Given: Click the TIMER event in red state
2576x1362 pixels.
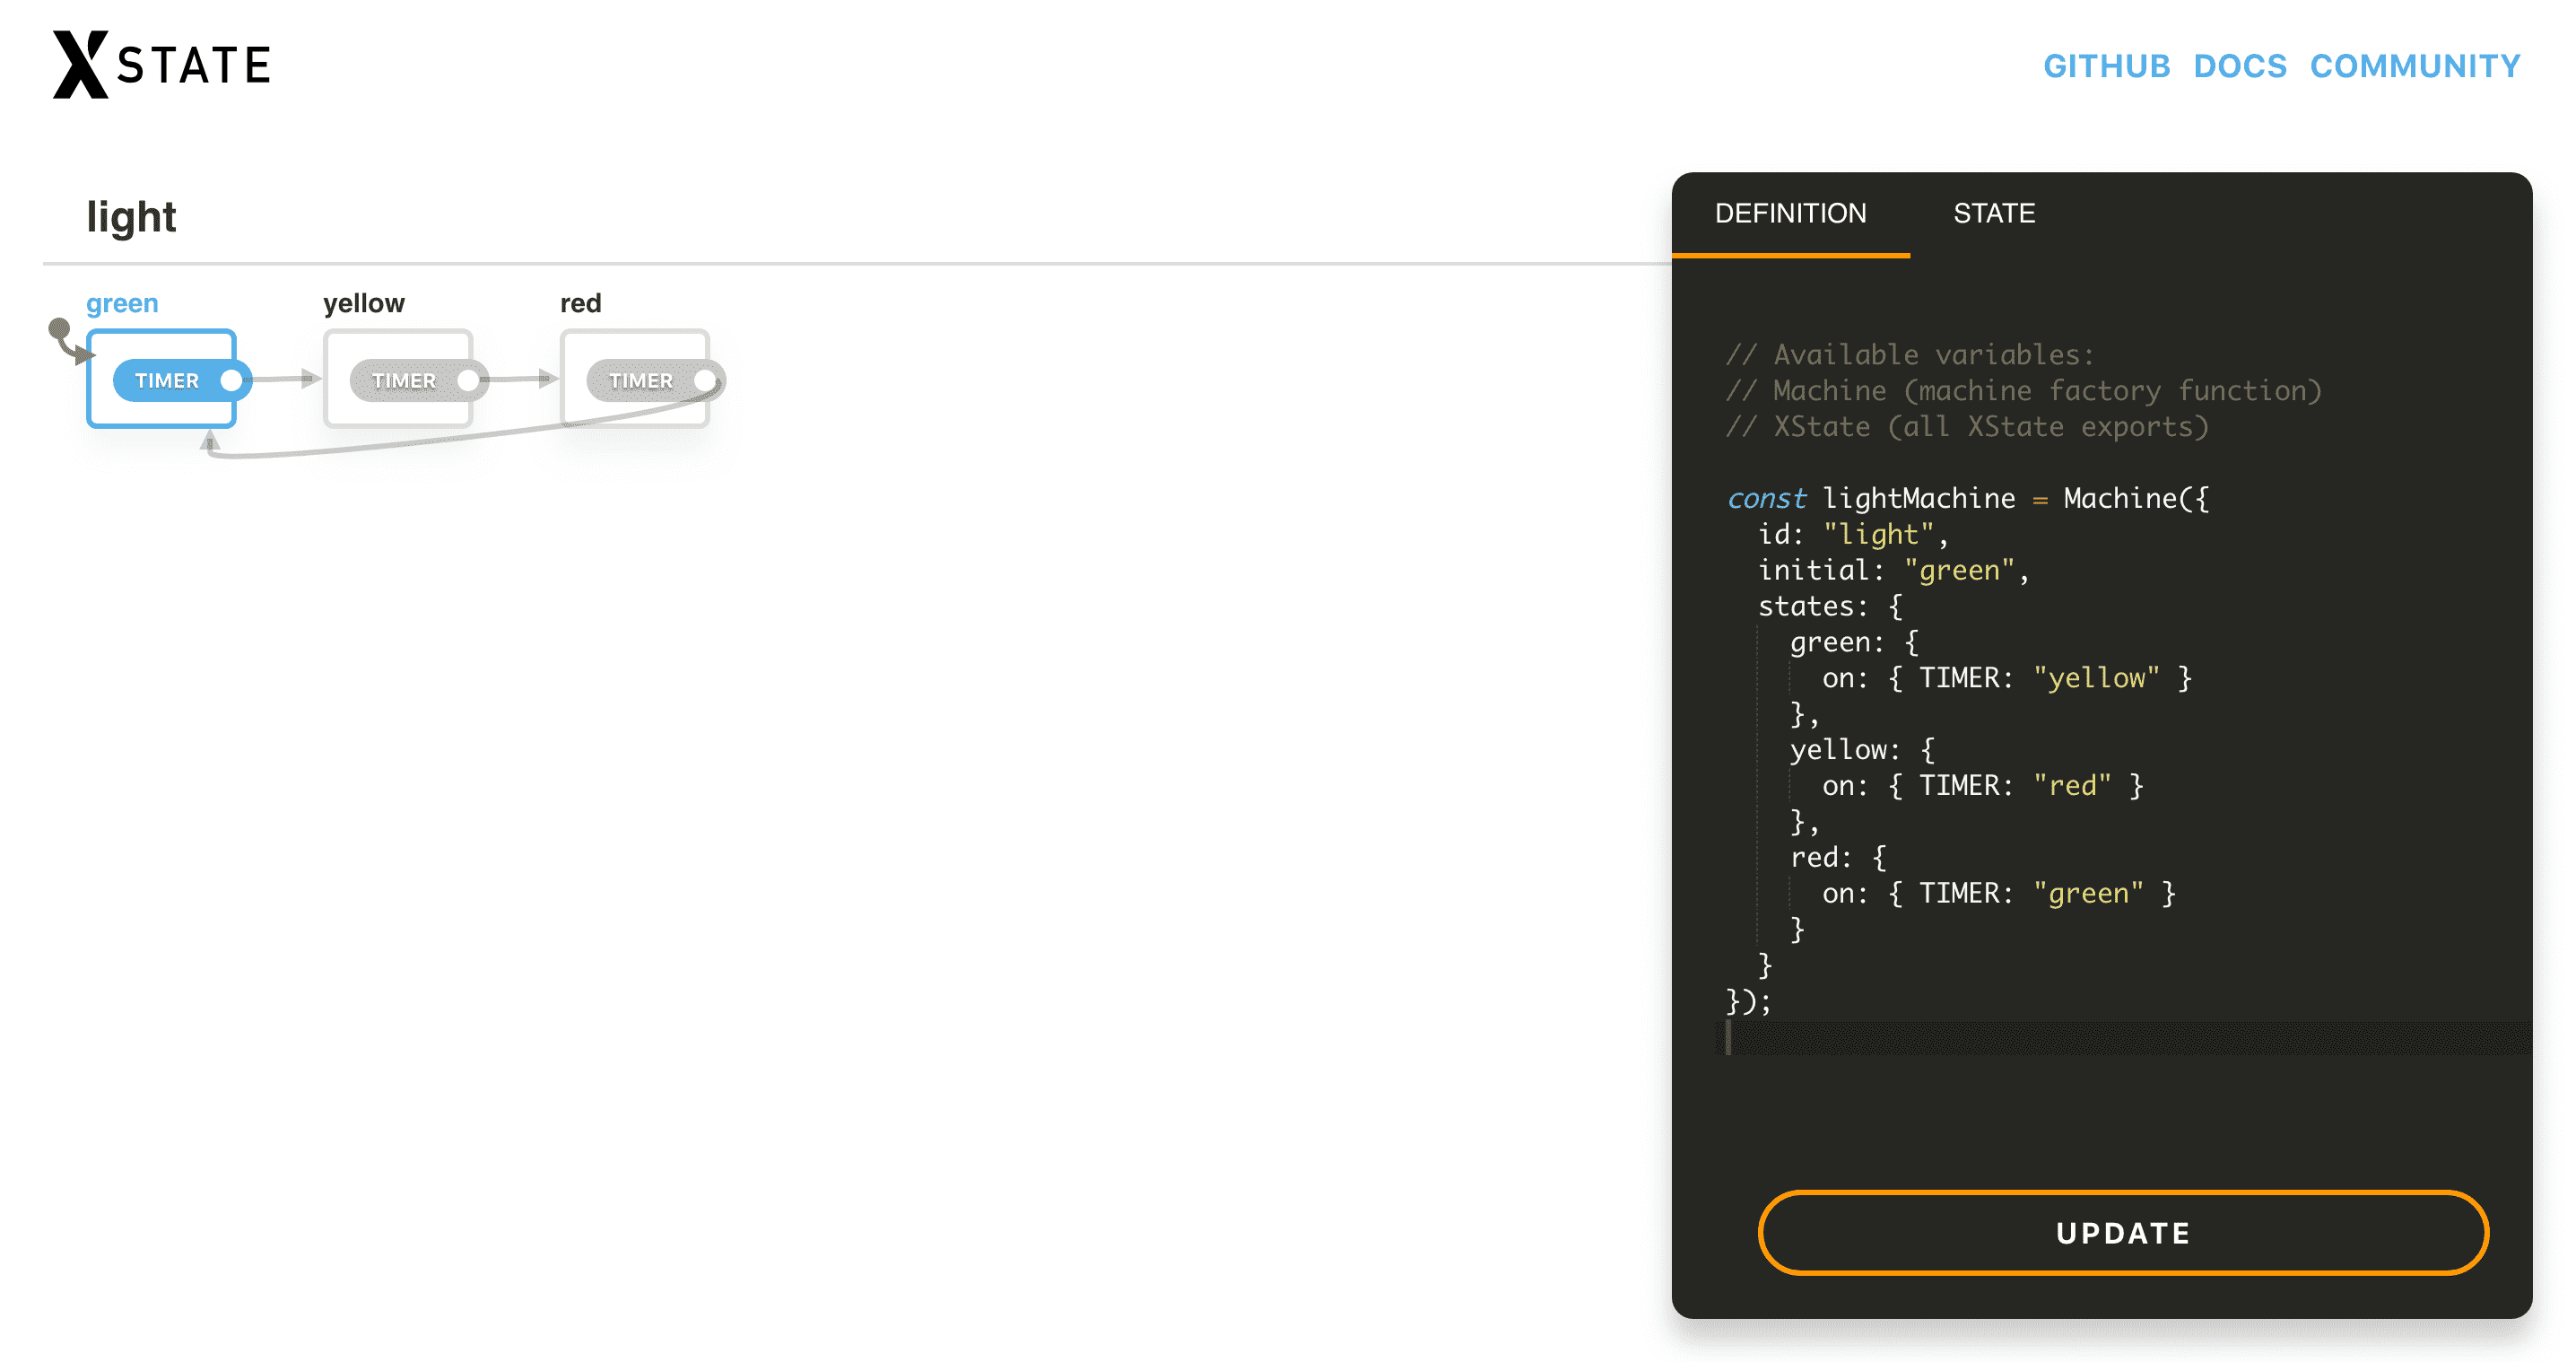Looking at the screenshot, I should coord(641,381).
